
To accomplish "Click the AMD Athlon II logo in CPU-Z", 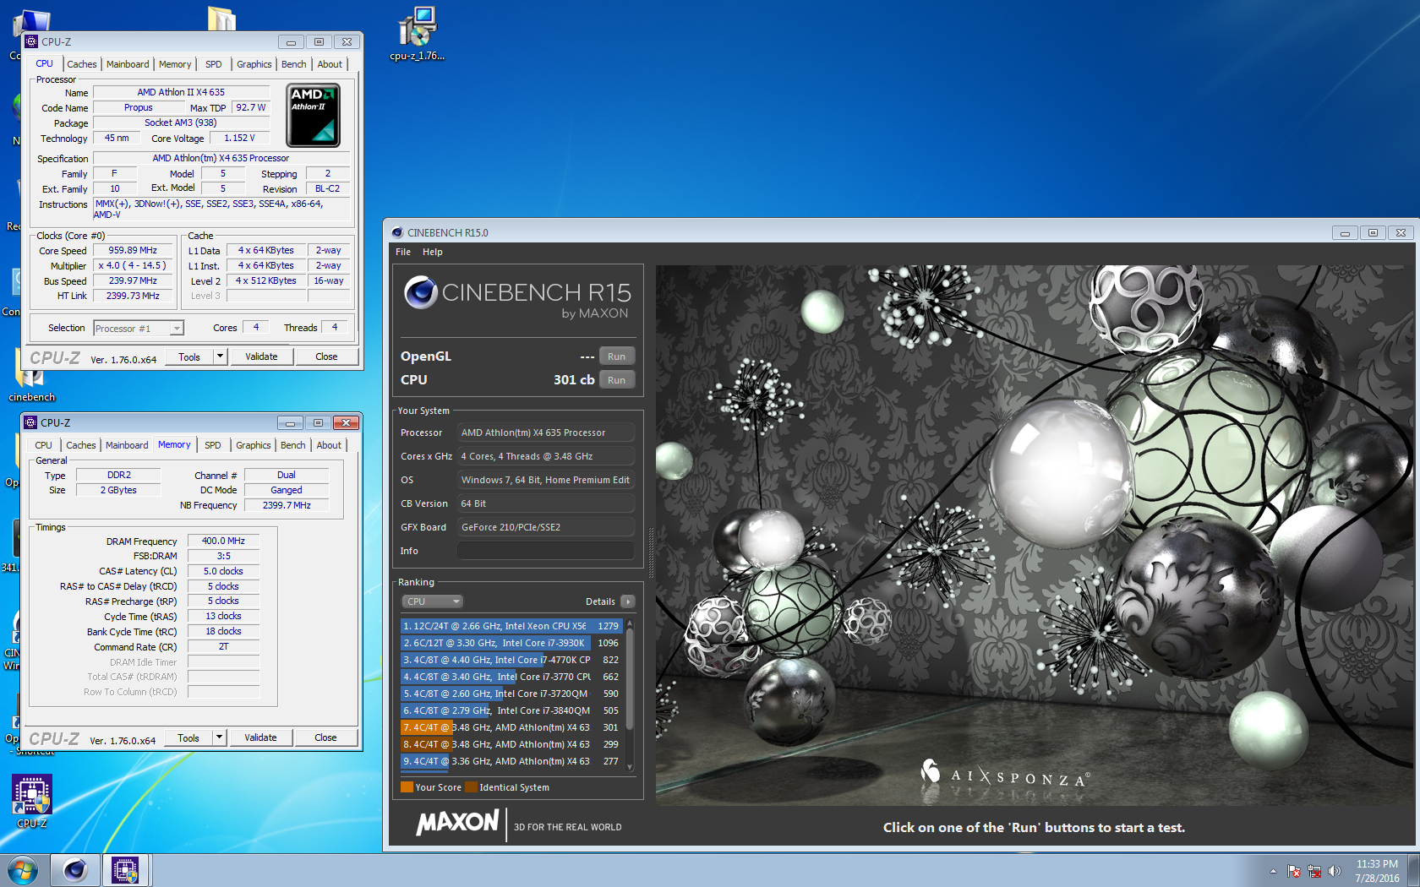I will (x=314, y=115).
